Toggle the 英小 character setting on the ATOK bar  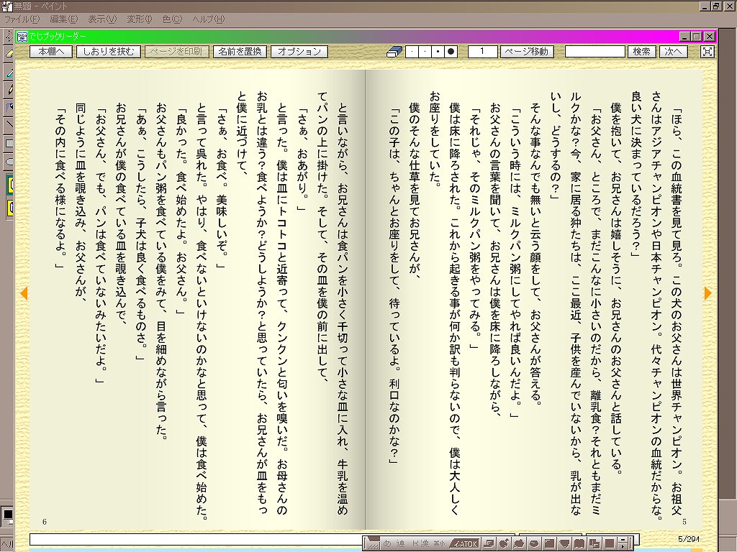tap(439, 543)
